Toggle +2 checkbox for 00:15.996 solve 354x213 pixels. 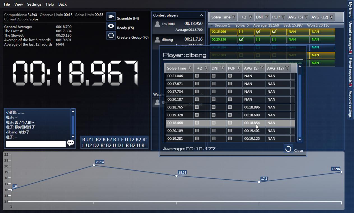tap(241, 32)
